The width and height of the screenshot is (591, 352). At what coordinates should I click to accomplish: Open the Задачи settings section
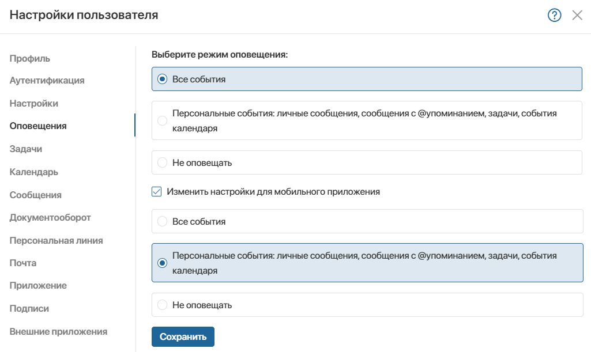[x=26, y=149]
